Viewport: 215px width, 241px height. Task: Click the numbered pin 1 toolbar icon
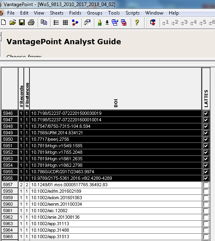coord(166,23)
